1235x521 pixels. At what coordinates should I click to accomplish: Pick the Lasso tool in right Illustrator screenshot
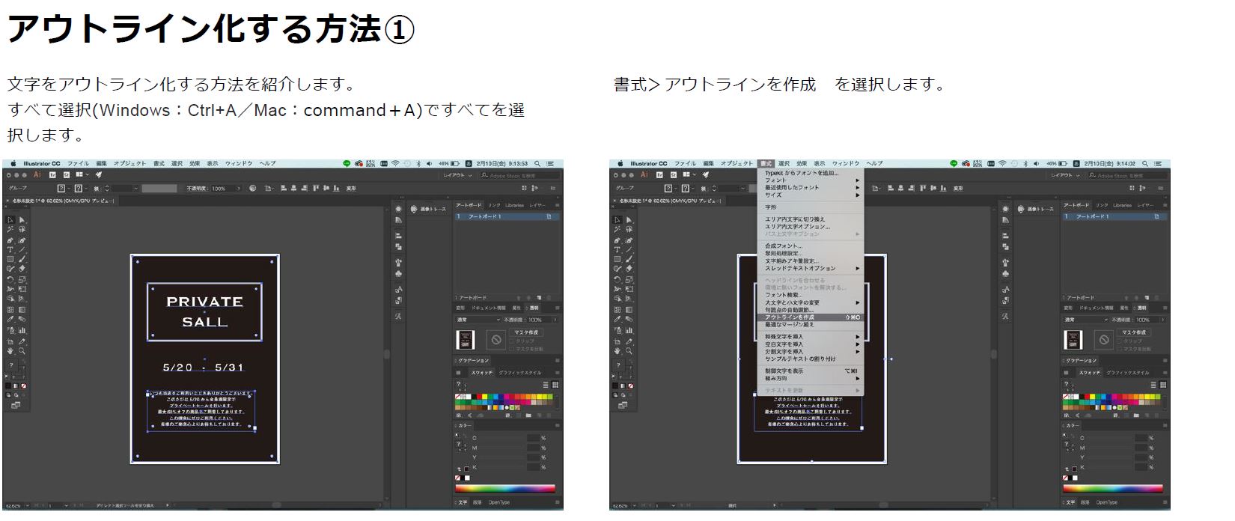click(x=629, y=229)
